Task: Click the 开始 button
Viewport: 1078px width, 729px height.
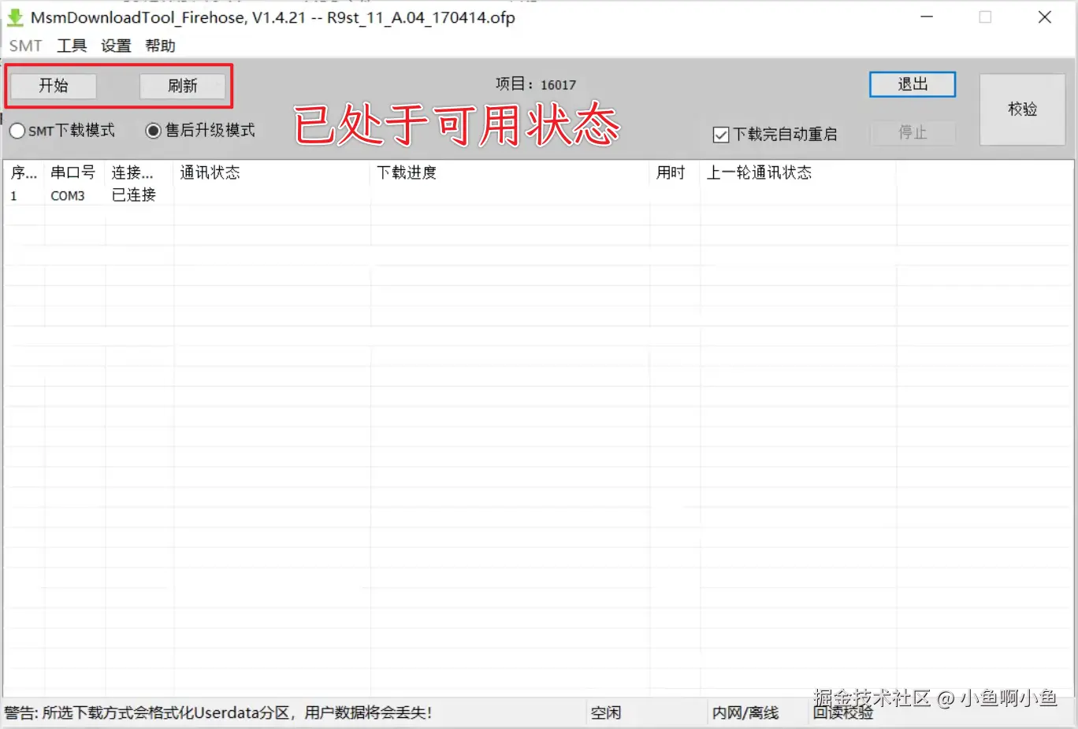Action: 54,86
